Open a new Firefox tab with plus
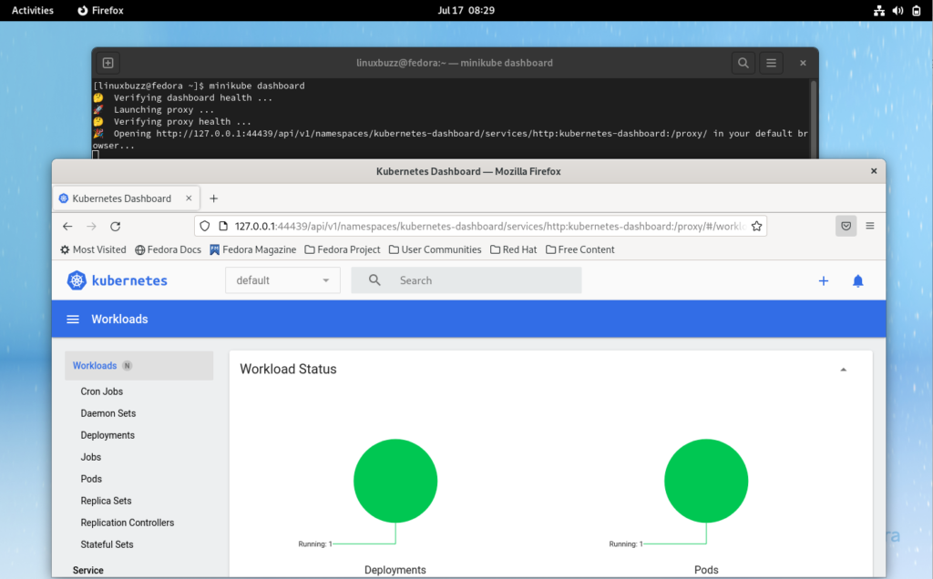 213,198
